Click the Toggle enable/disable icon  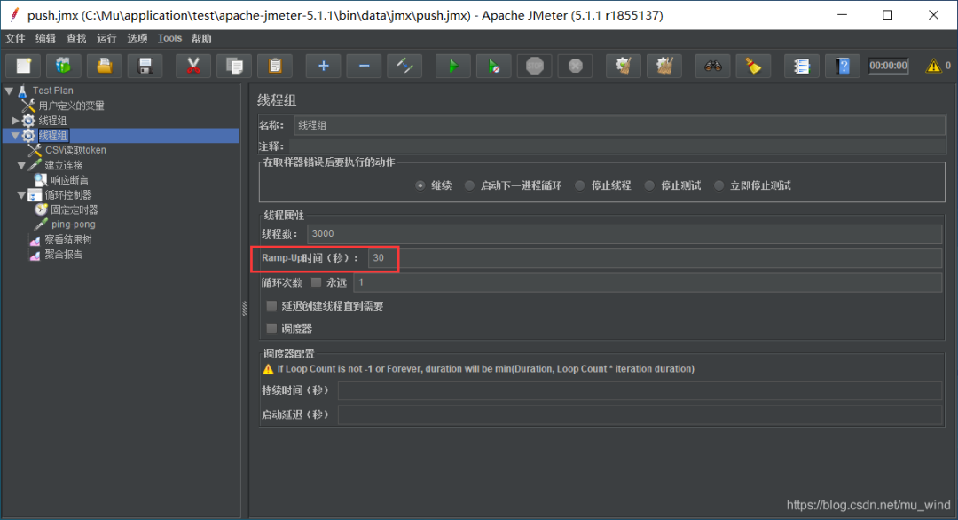pyautogui.click(x=404, y=66)
